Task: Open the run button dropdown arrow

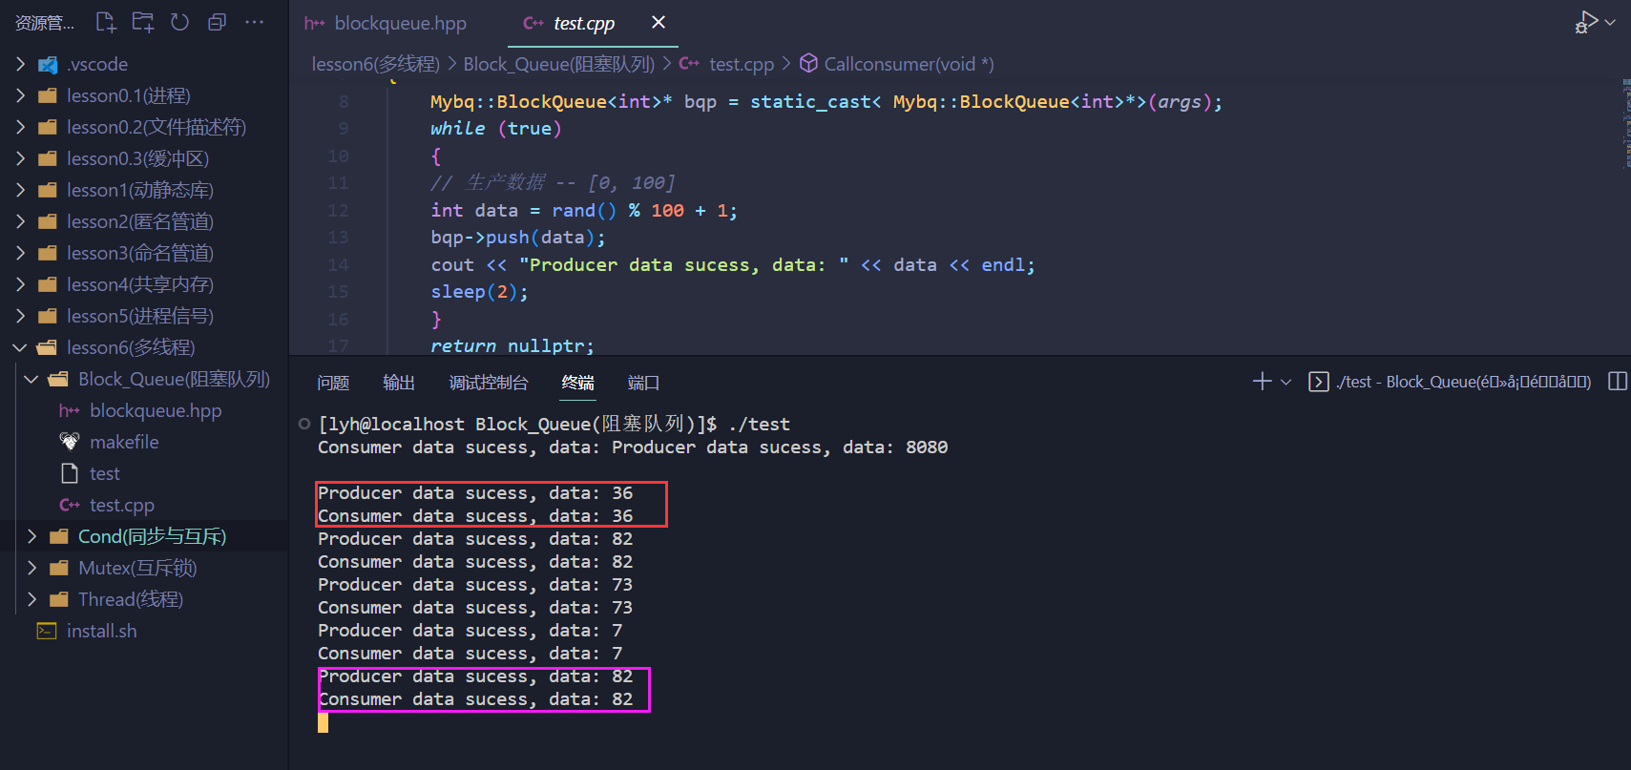Action: [x=1610, y=22]
